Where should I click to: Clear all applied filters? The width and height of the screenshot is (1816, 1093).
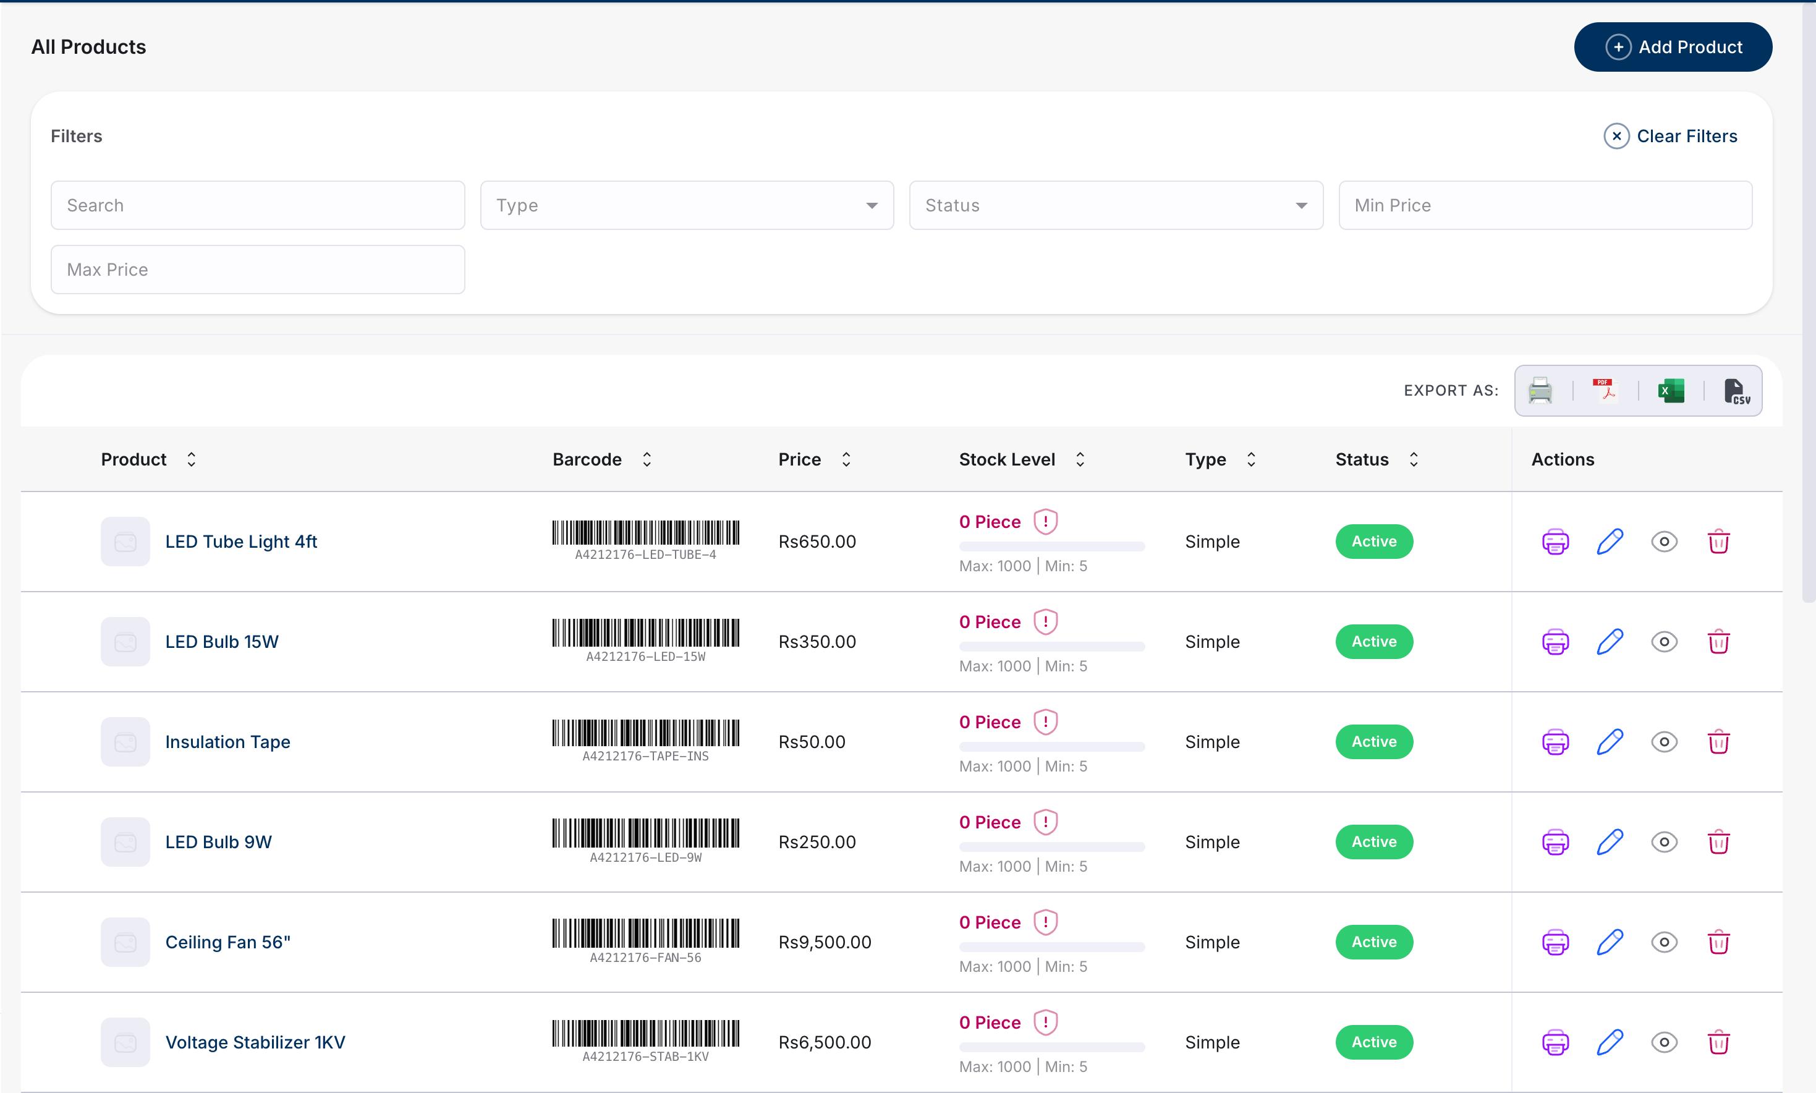pyautogui.click(x=1670, y=136)
